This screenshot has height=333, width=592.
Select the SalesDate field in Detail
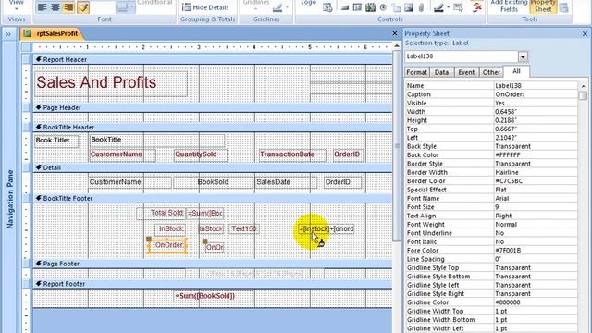(286, 182)
